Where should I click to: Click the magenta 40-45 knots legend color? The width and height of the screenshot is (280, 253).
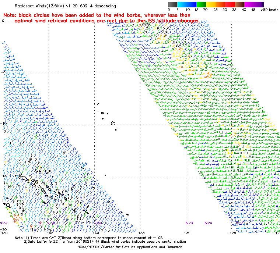point(249,4)
